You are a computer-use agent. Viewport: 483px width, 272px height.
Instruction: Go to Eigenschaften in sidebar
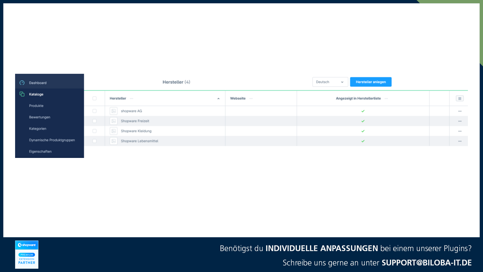[40, 151]
